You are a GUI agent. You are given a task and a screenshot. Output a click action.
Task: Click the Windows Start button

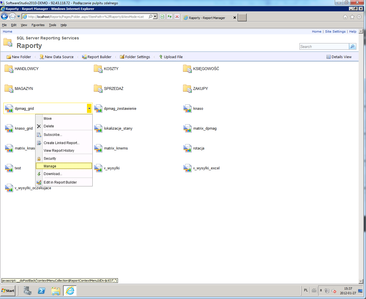click(x=8, y=291)
